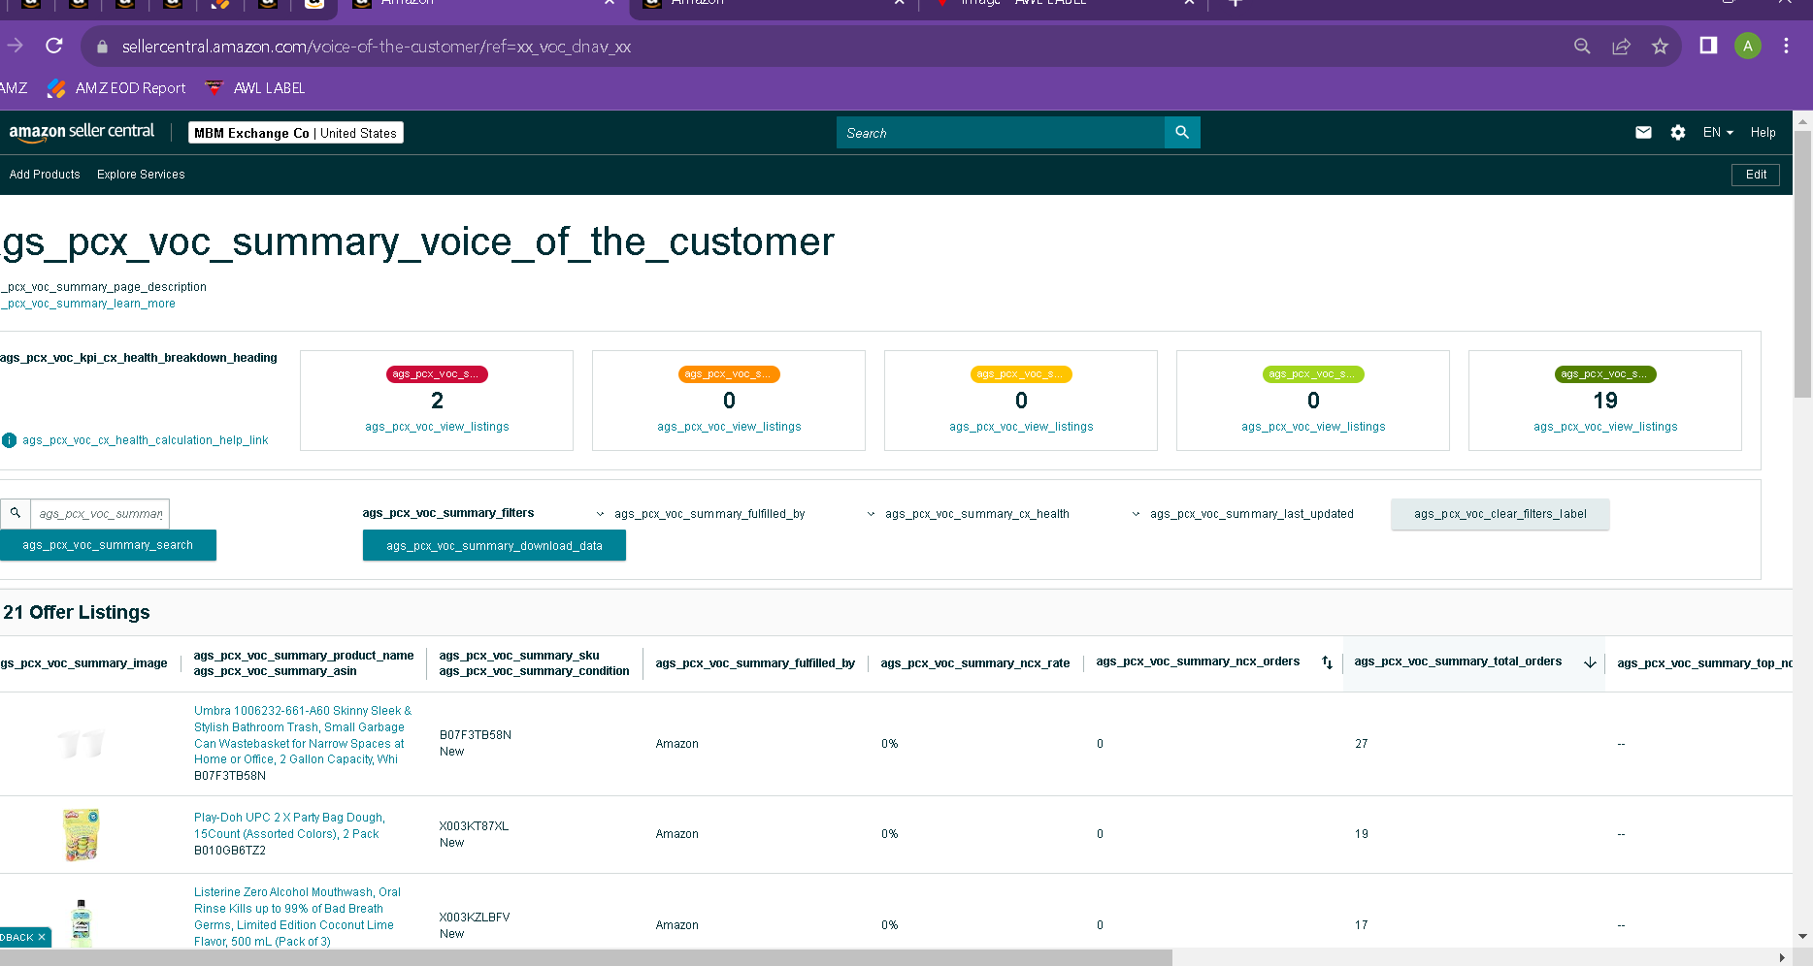Viewport: 1813px width, 966px height.
Task: Click the orange ags_pcx_voc_s badge
Action: (729, 374)
